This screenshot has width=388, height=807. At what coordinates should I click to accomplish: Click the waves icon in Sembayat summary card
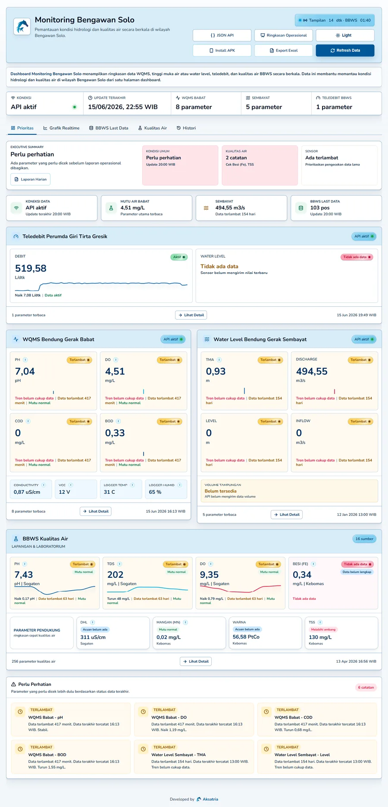point(206,208)
